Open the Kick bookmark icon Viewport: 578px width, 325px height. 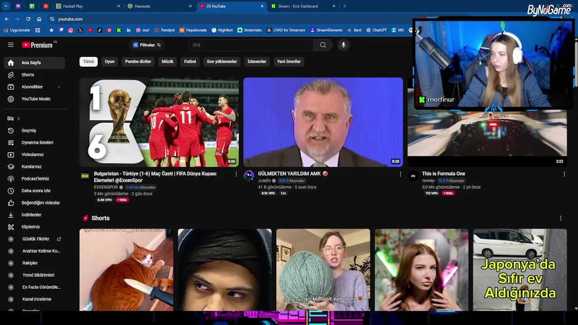(119, 30)
